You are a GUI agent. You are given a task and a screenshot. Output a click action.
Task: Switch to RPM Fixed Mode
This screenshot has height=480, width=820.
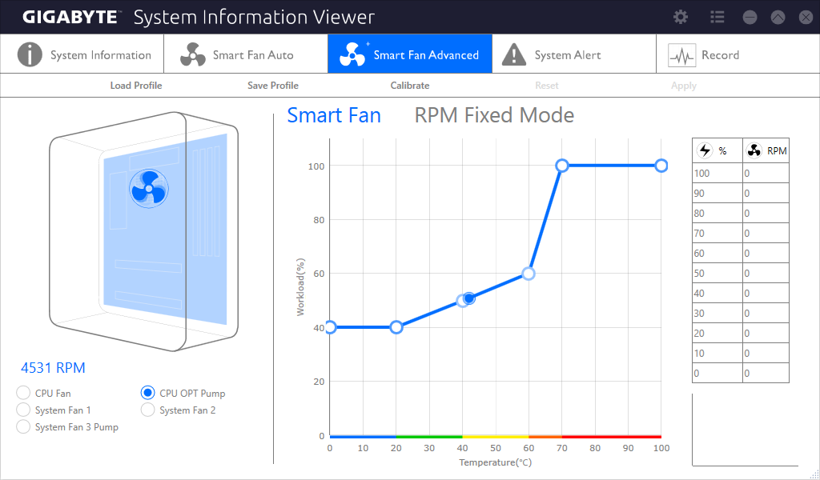tap(494, 115)
